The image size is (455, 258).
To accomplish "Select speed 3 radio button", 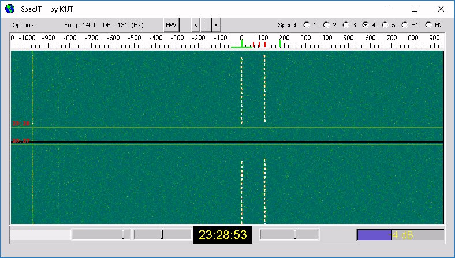I will [346, 25].
